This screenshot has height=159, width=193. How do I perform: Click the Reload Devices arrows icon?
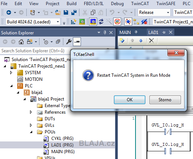pos(101,22)
